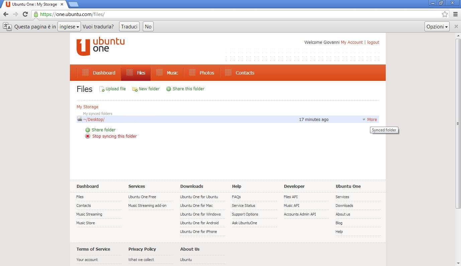
Task: Click the New folder icon
Action: click(135, 89)
